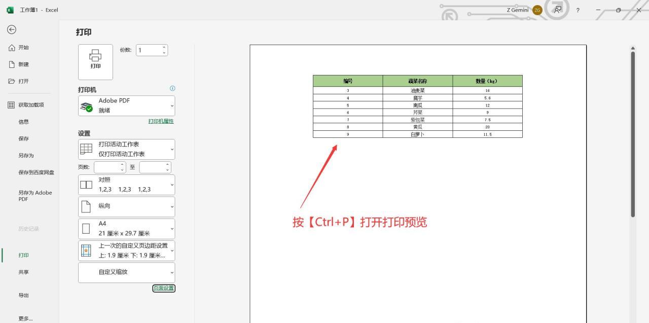
Task: Click the A4 paper size icon
Action: click(87, 229)
